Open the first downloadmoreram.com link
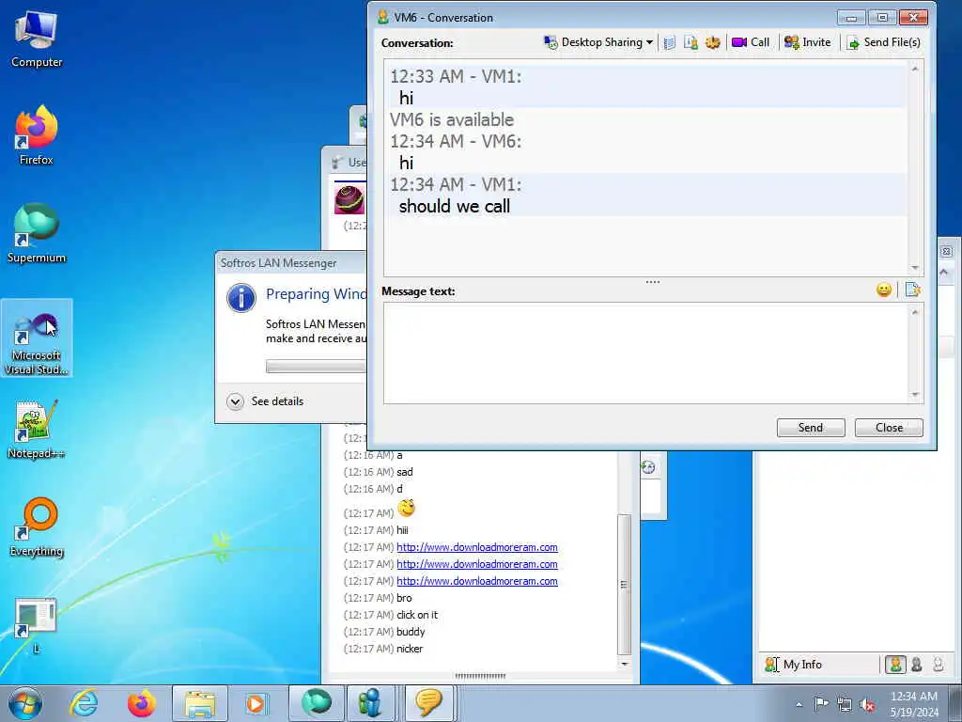The image size is (962, 722). 476,547
